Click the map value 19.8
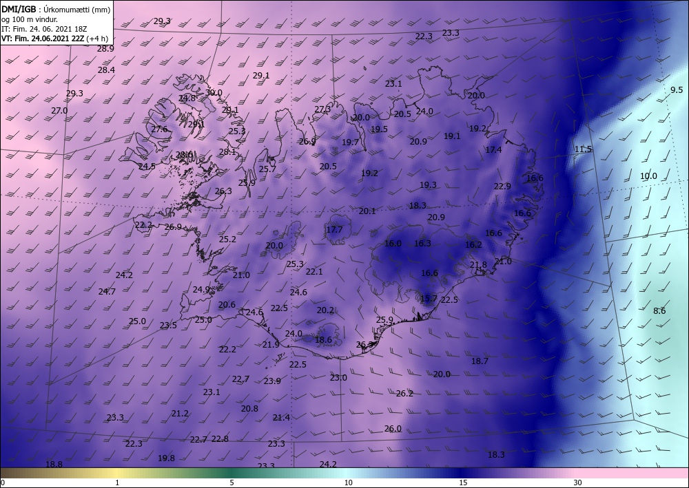689x488 pixels. [166, 458]
